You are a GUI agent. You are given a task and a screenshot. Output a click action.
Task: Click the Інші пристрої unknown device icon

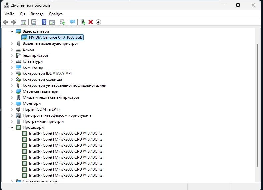tap(18, 55)
